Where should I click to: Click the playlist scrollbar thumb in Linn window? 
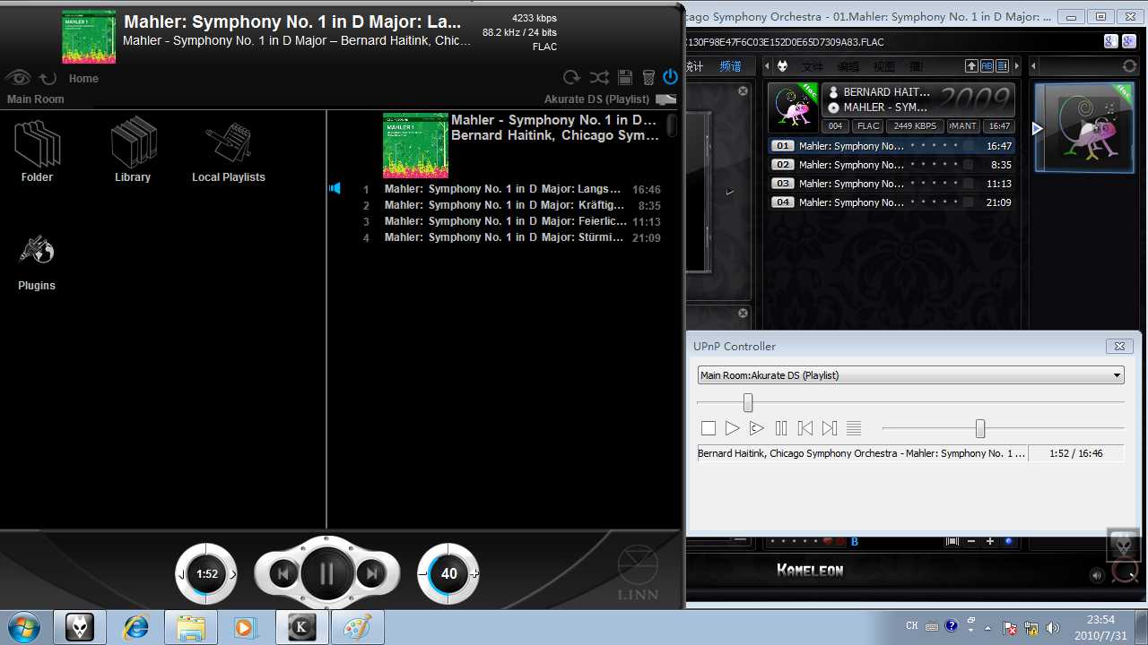tap(672, 125)
